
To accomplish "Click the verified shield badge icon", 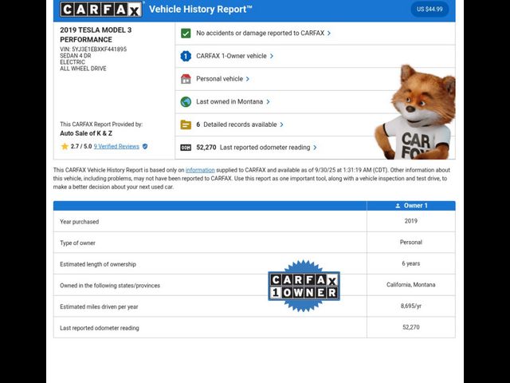I will point(145,147).
